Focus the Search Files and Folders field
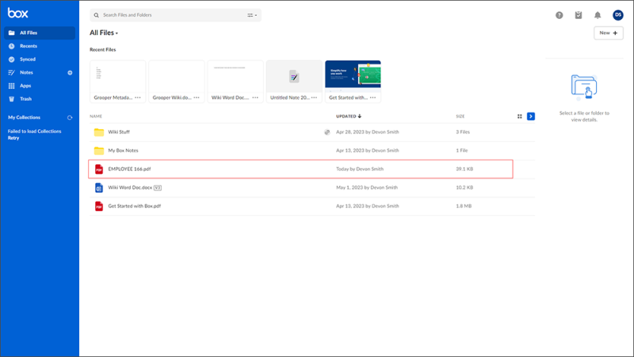Image resolution: width=634 pixels, height=357 pixels. point(175,15)
